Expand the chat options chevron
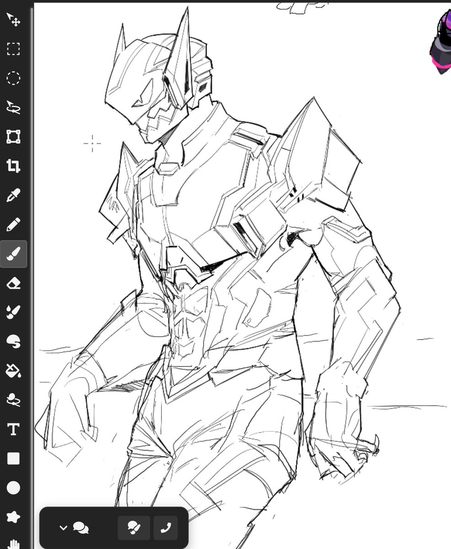Screen dimensions: 451x549 63,528
